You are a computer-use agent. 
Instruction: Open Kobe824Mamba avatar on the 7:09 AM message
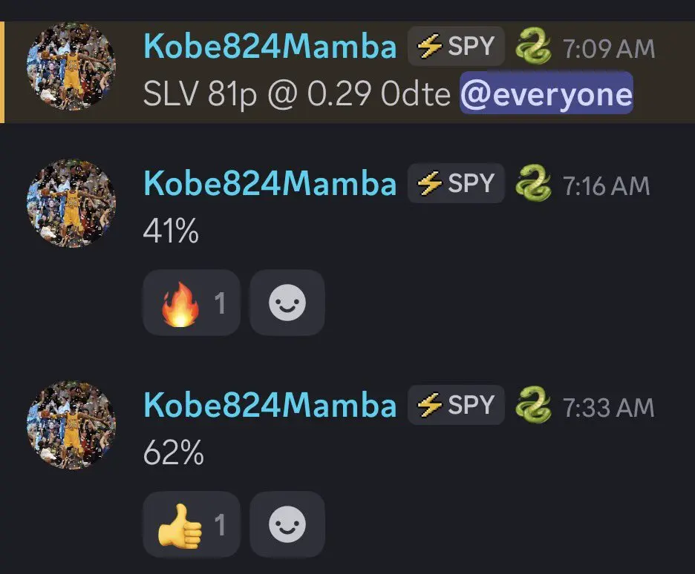click(x=71, y=66)
